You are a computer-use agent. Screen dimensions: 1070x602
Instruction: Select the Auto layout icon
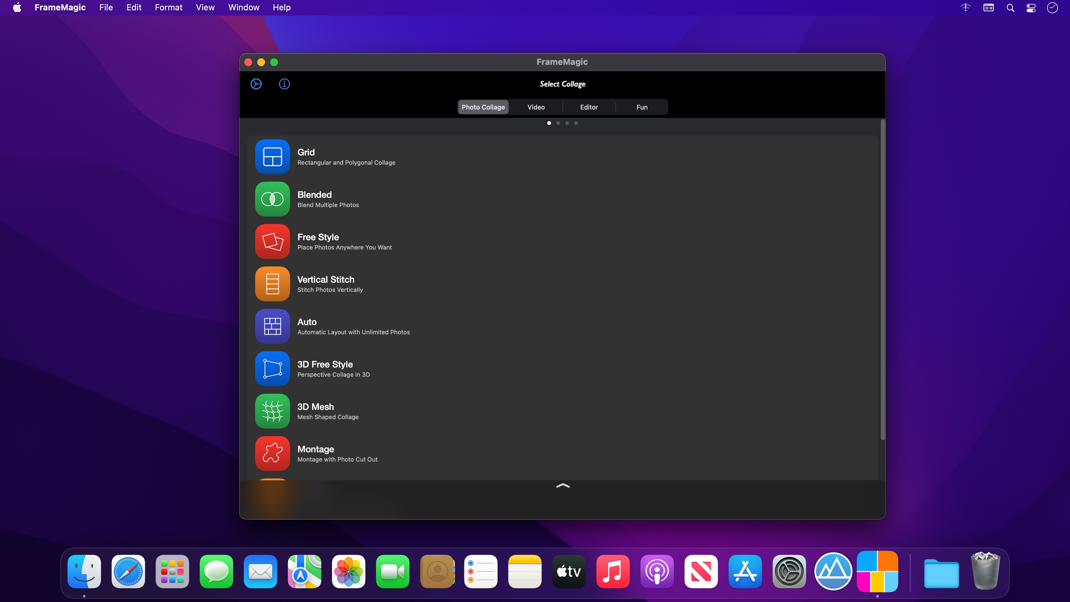pyautogui.click(x=273, y=326)
